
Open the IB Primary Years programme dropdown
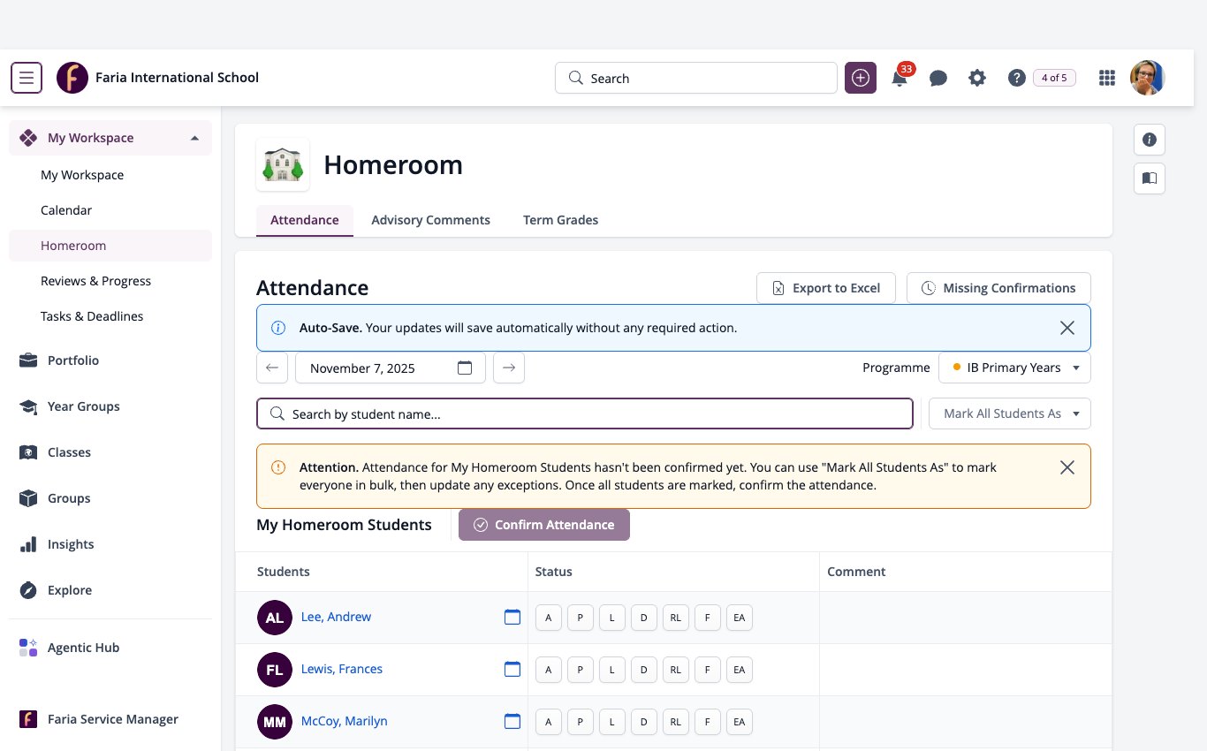[1015, 368]
